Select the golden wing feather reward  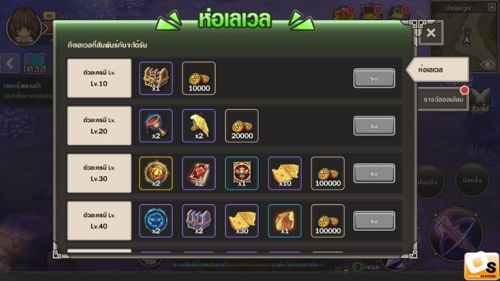198,126
